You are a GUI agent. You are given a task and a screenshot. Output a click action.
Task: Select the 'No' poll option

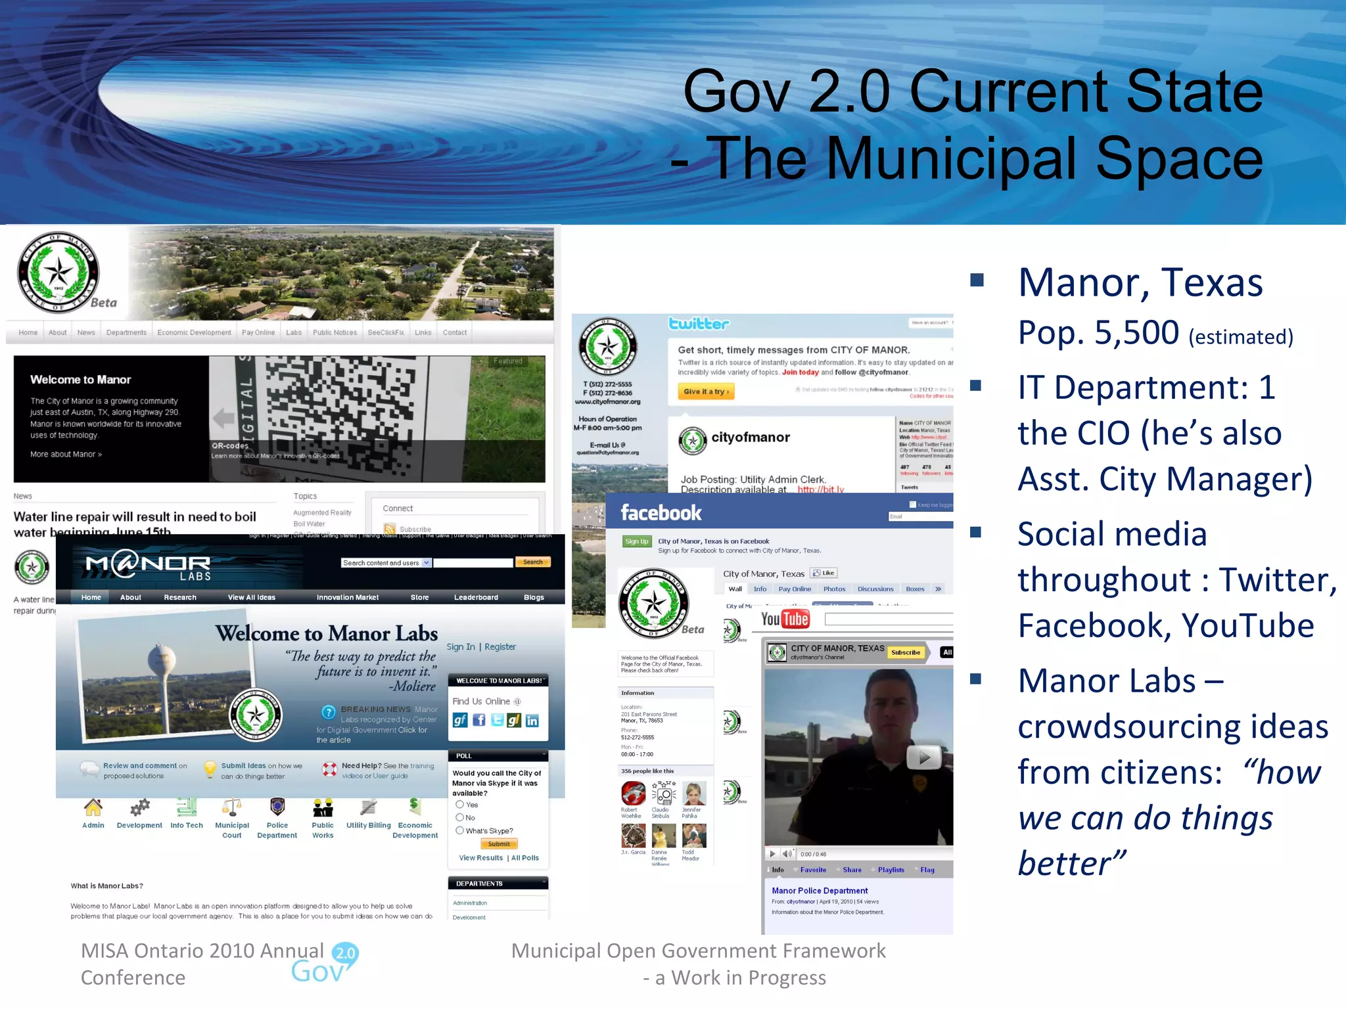(x=460, y=817)
